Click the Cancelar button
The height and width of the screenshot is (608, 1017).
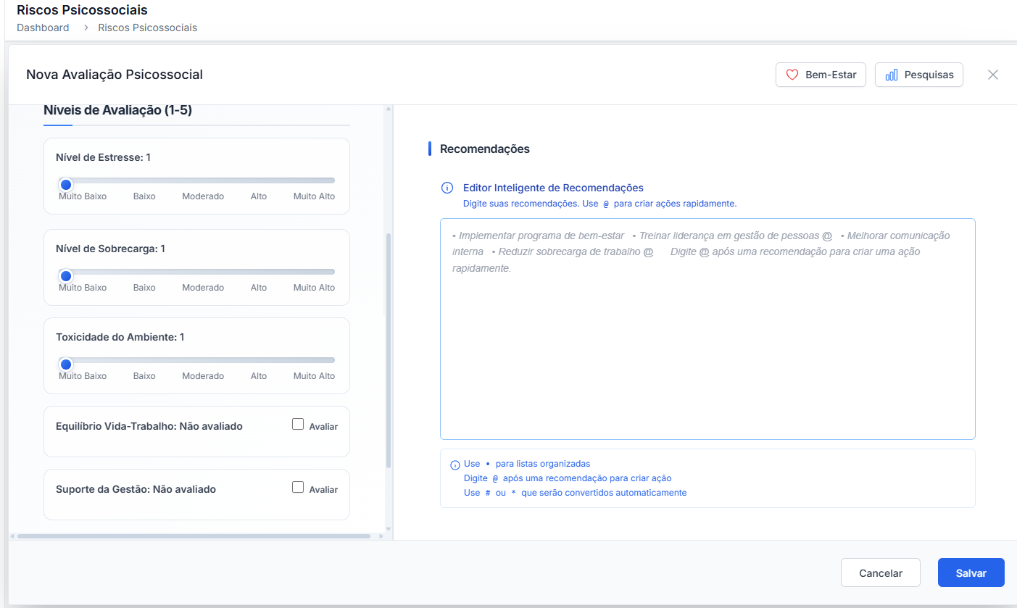point(880,572)
